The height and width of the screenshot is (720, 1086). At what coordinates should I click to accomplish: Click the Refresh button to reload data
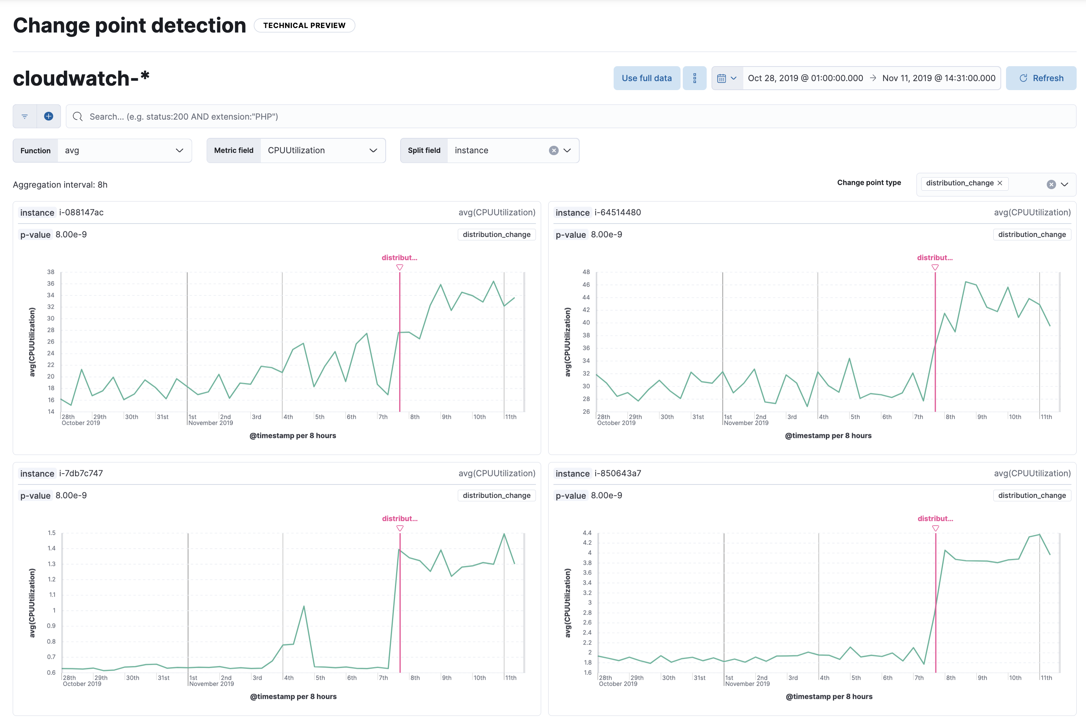(1039, 78)
